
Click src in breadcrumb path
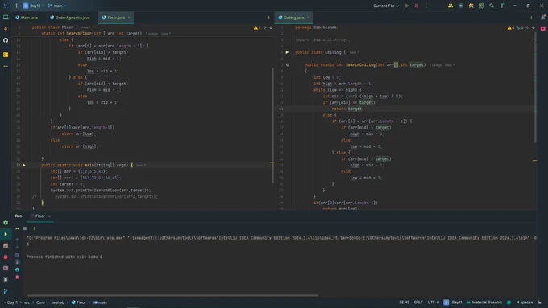click(x=27, y=302)
